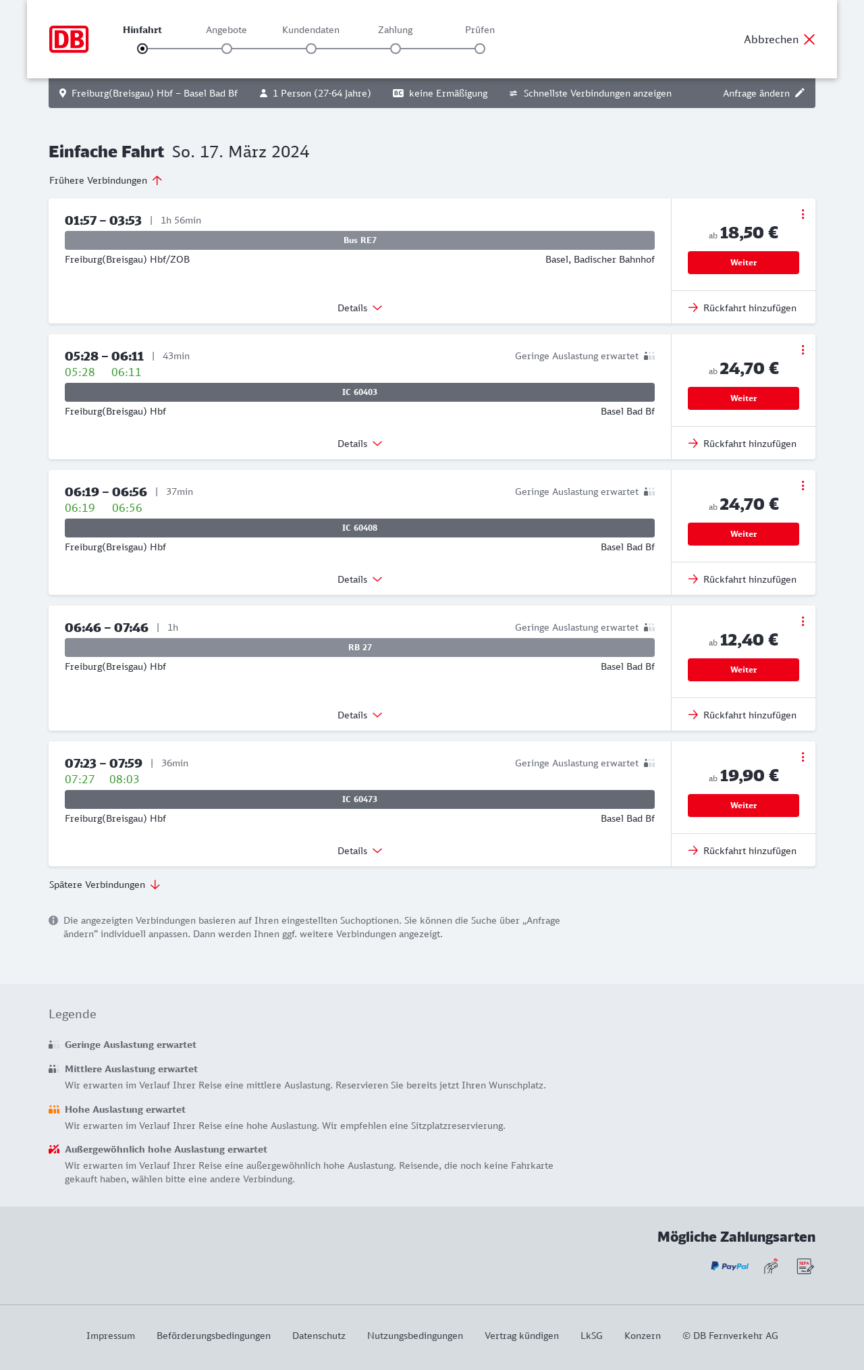This screenshot has width=864, height=1370.
Task: Expand Details for the 01:57 bus connection
Action: coord(360,308)
